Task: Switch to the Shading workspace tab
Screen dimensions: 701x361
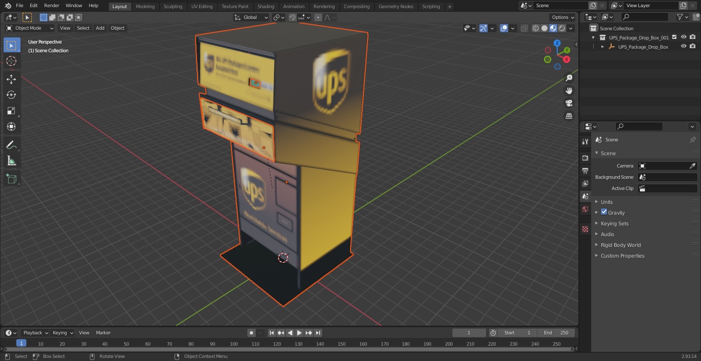Action: pos(266,6)
